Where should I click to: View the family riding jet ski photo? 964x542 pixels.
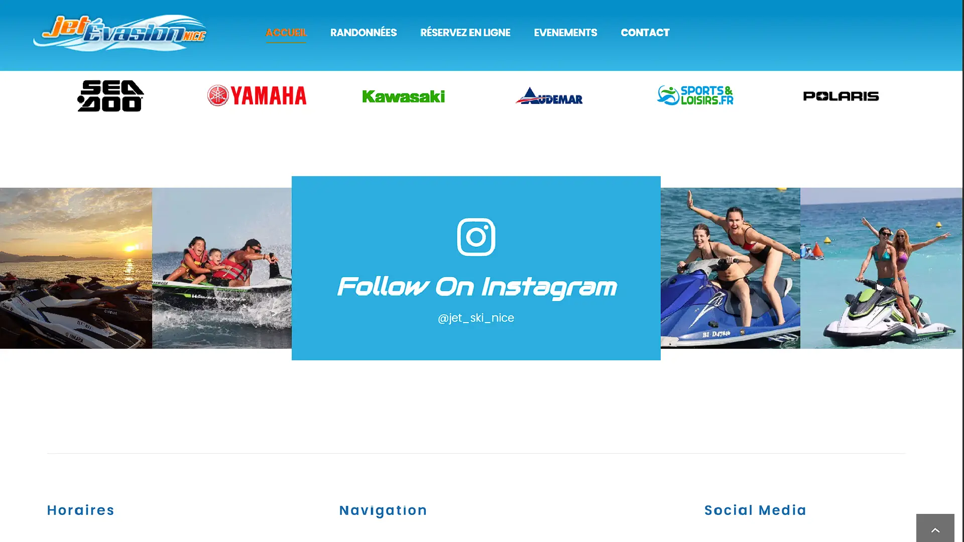click(x=222, y=268)
